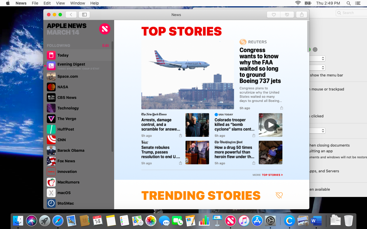
Task: Select the Space.com channel
Action: click(x=79, y=76)
